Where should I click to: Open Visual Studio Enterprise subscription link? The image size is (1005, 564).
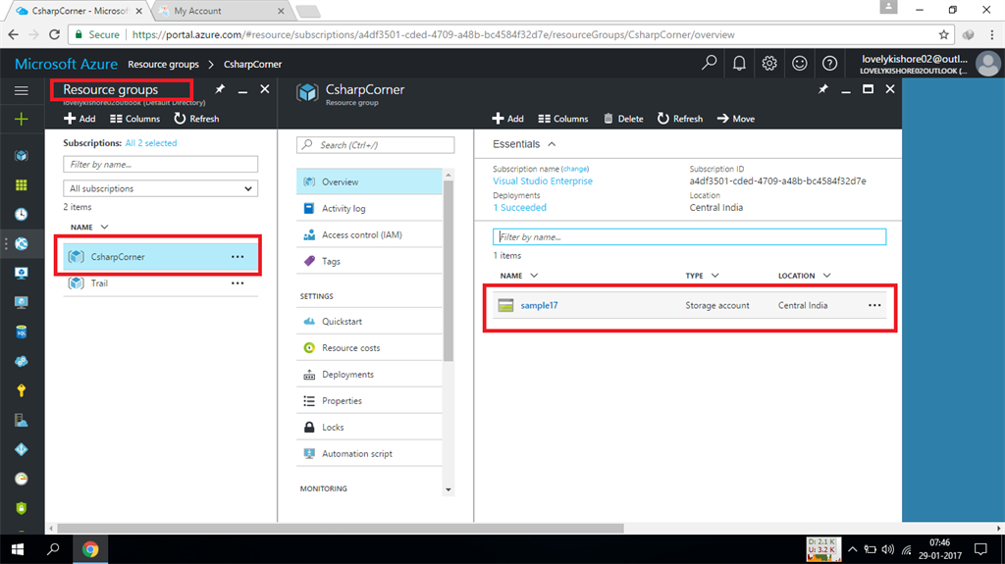tap(542, 181)
